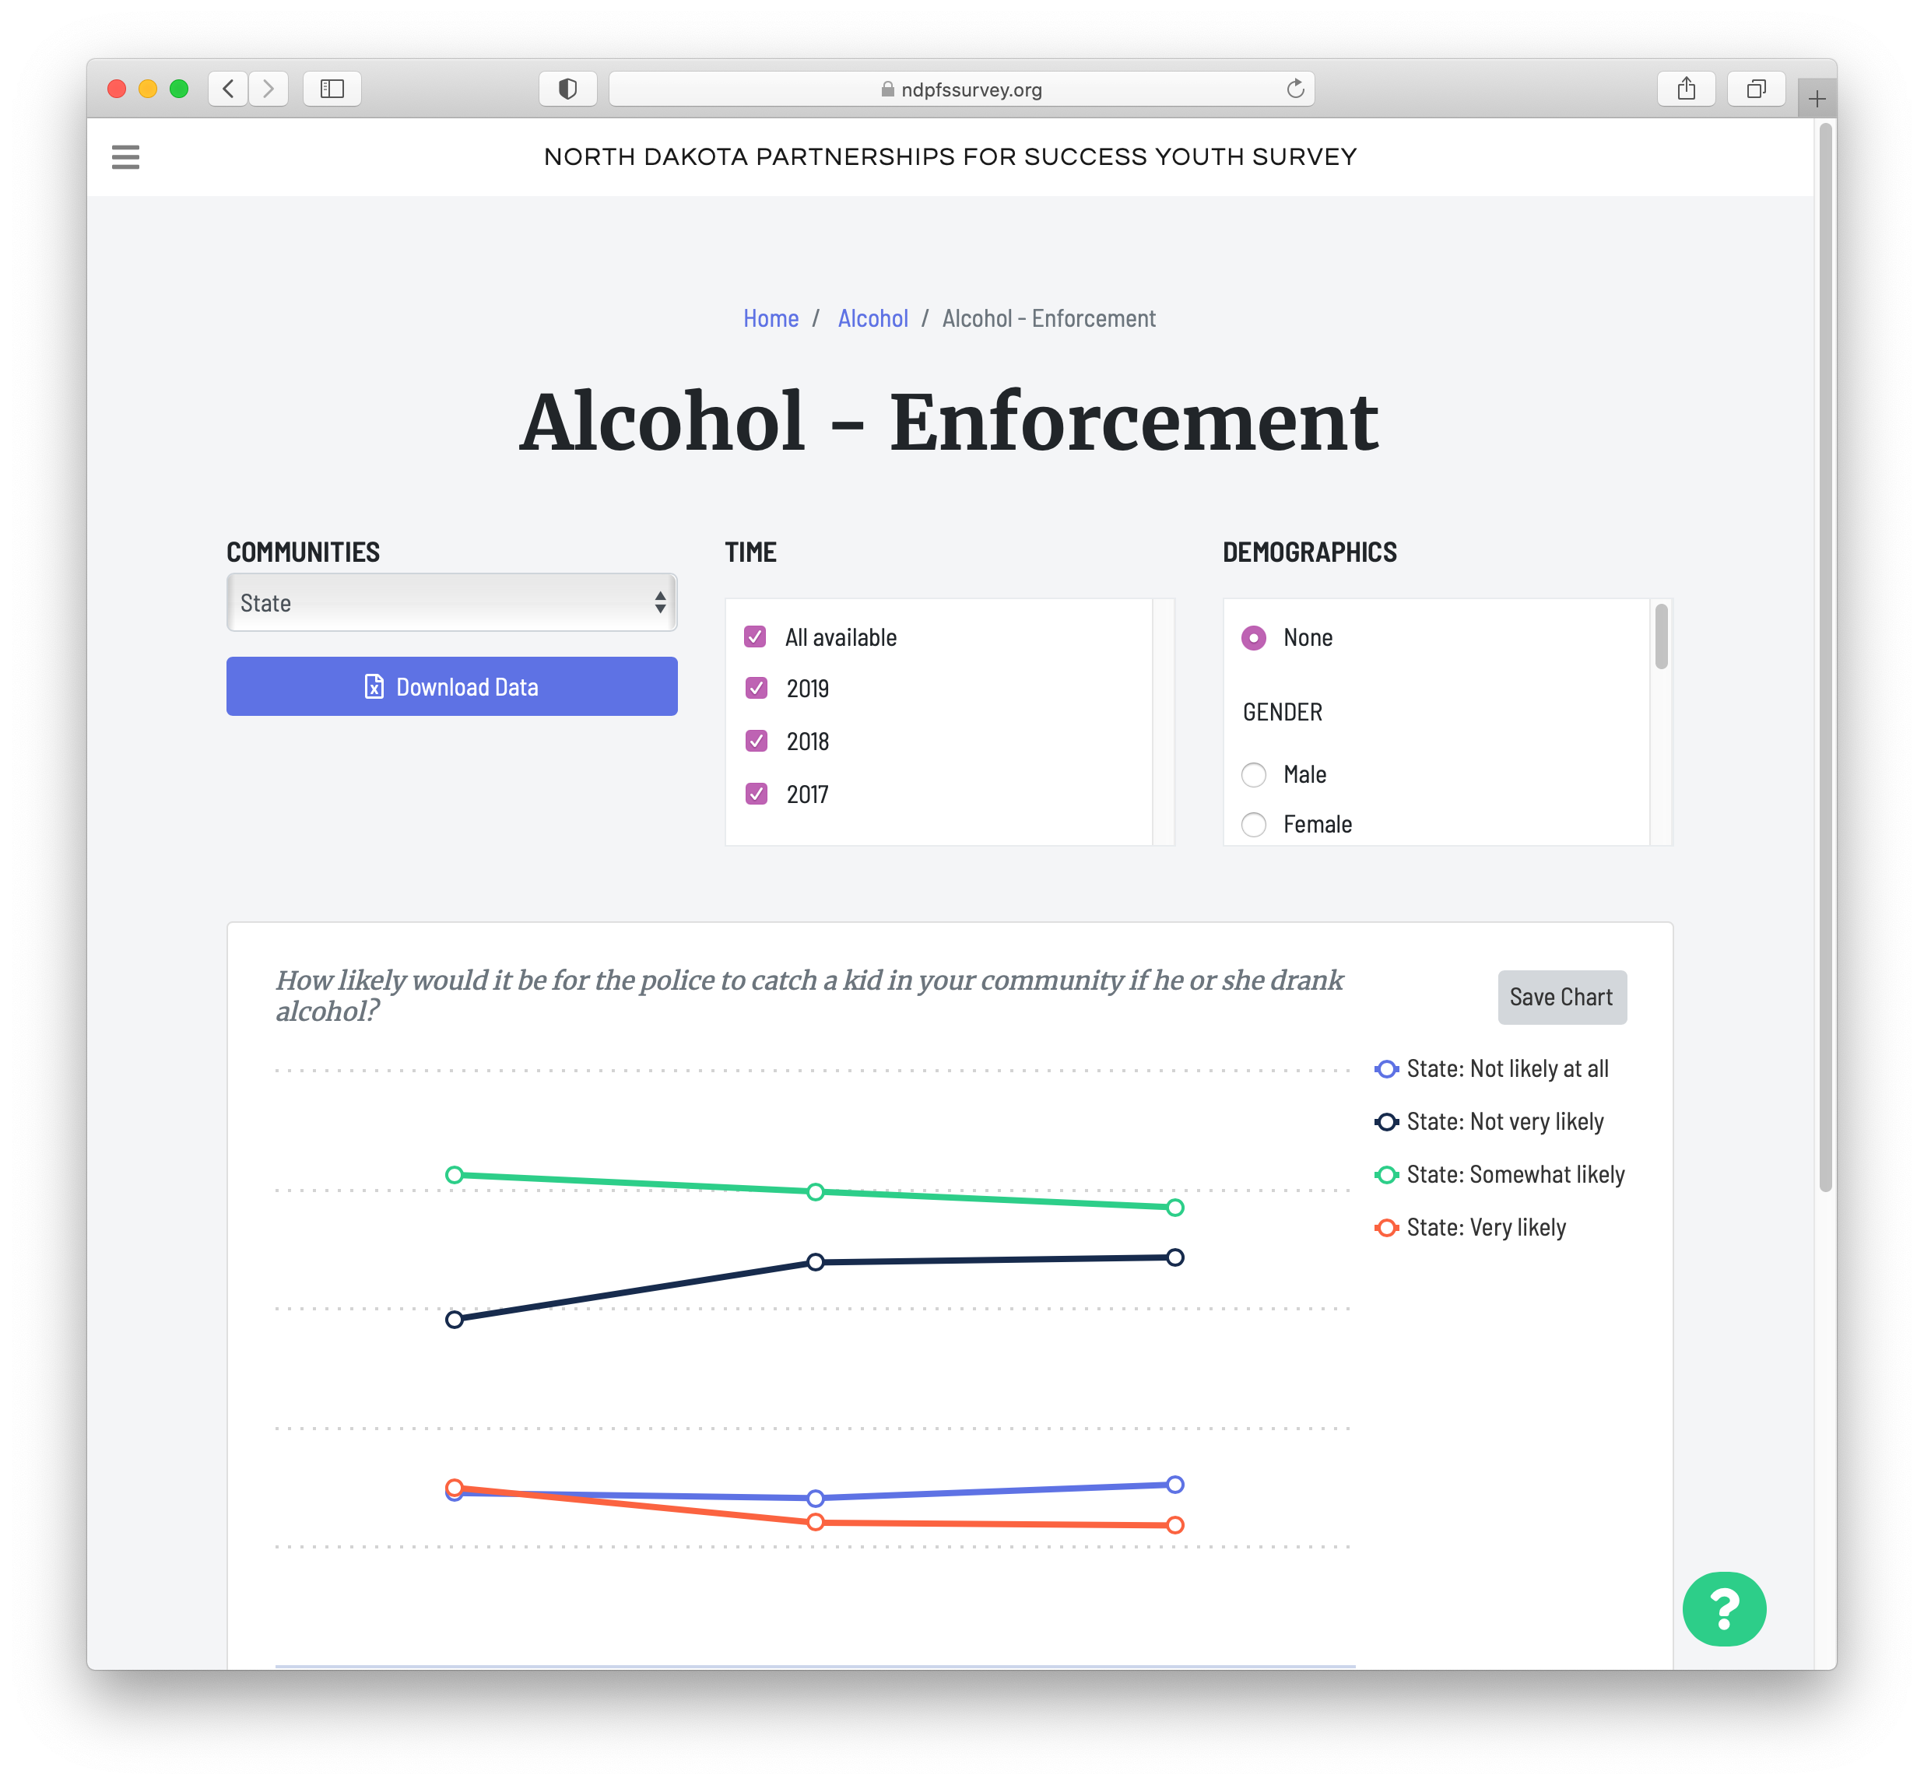Show all tabs overview icon
The image size is (1924, 1785).
pyautogui.click(x=1756, y=89)
